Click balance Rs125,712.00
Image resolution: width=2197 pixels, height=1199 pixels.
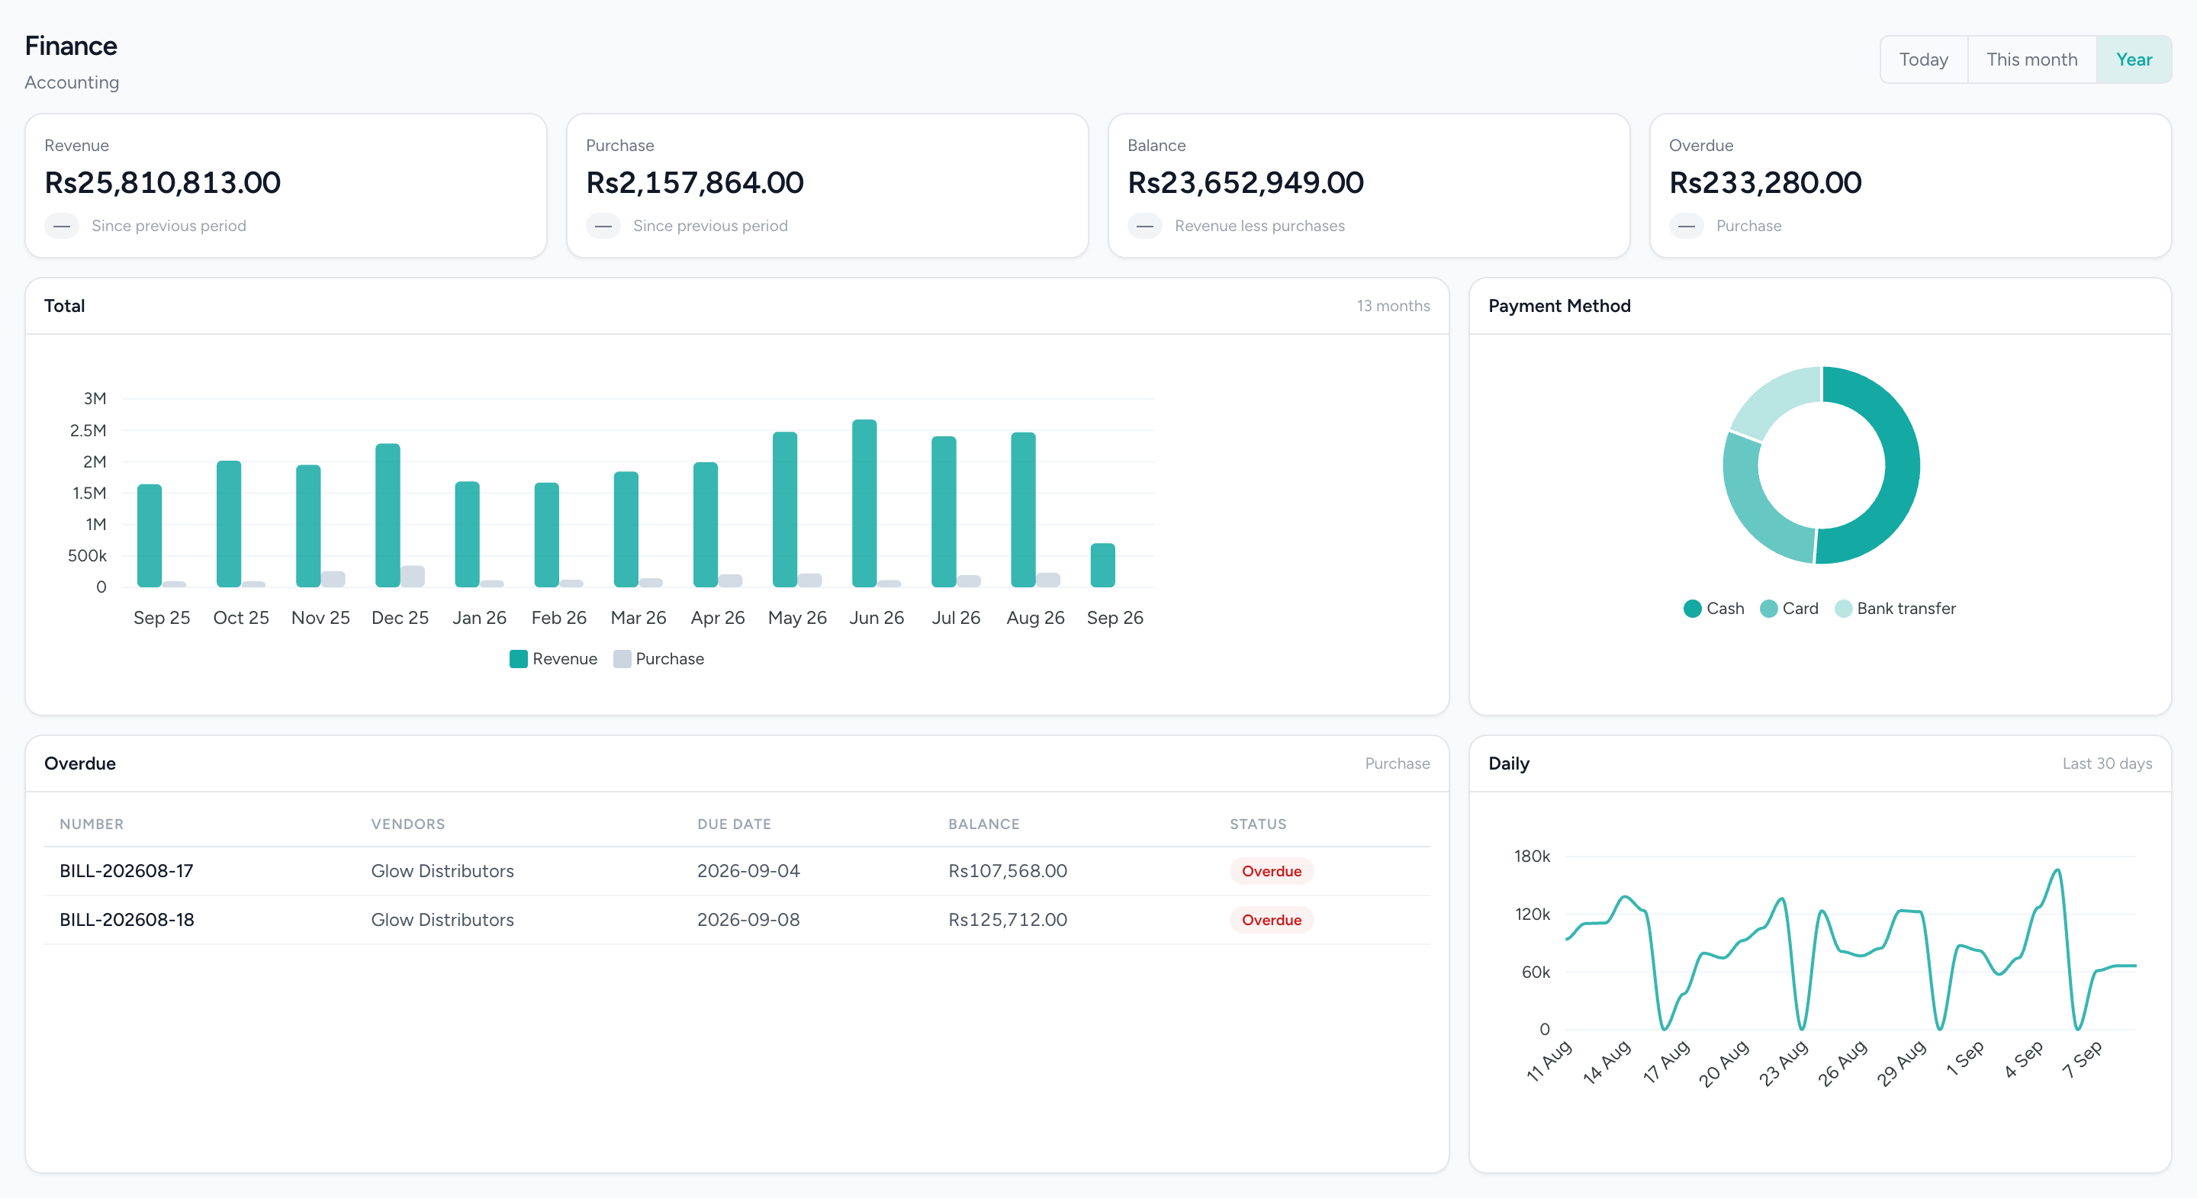tap(1007, 919)
